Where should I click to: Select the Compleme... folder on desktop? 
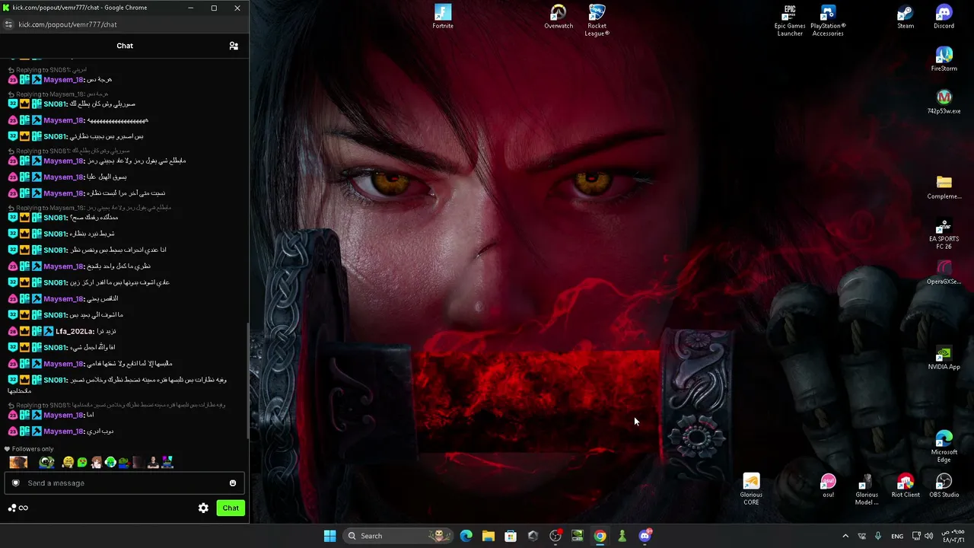(944, 186)
